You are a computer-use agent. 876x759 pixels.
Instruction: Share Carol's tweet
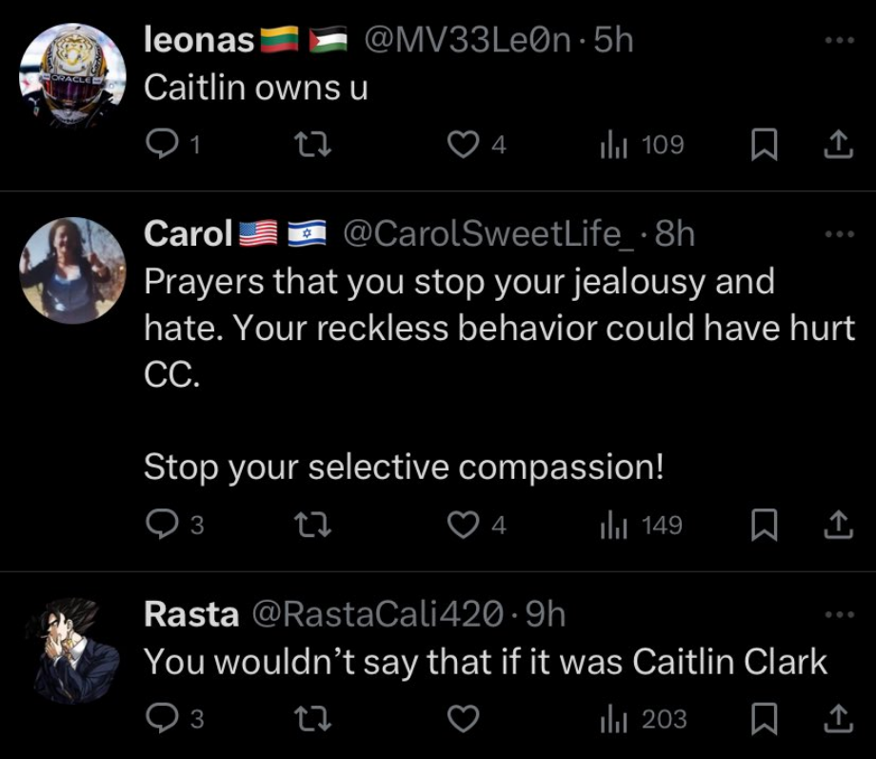[837, 525]
